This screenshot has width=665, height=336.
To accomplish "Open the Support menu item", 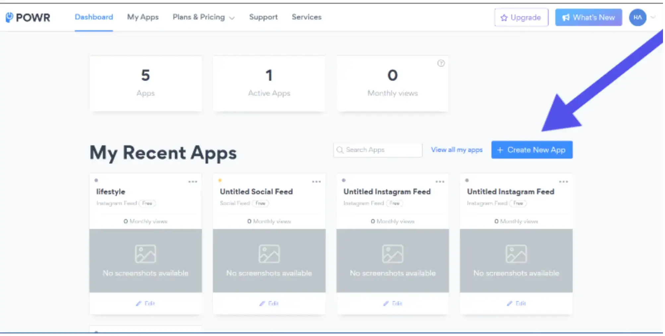I will coord(263,17).
